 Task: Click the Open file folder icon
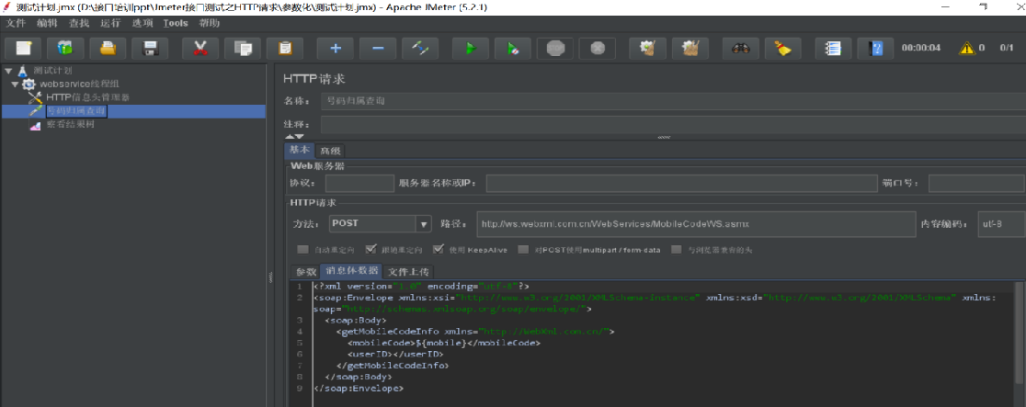(108, 49)
